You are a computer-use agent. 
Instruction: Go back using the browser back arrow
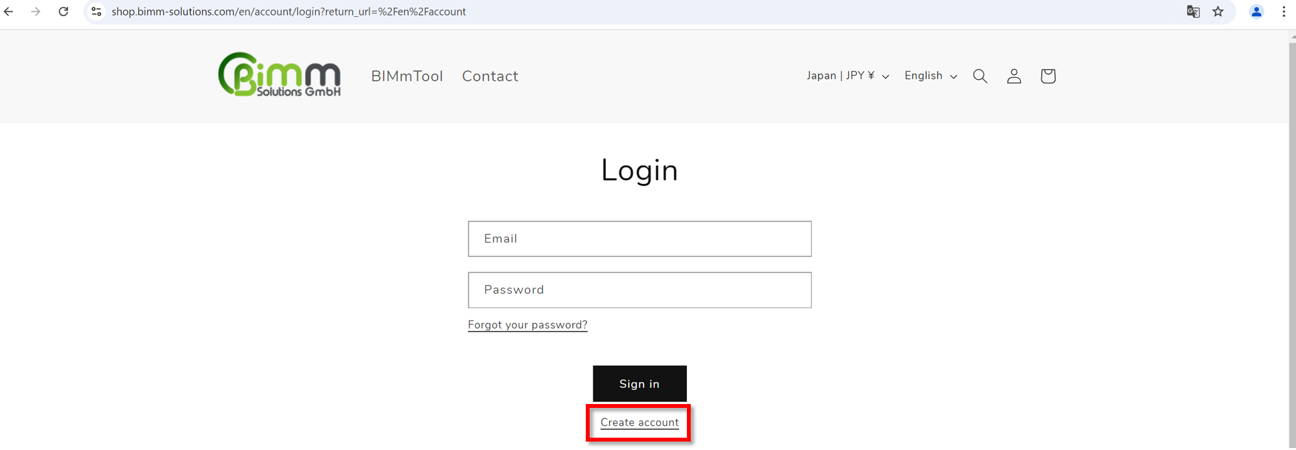[9, 12]
